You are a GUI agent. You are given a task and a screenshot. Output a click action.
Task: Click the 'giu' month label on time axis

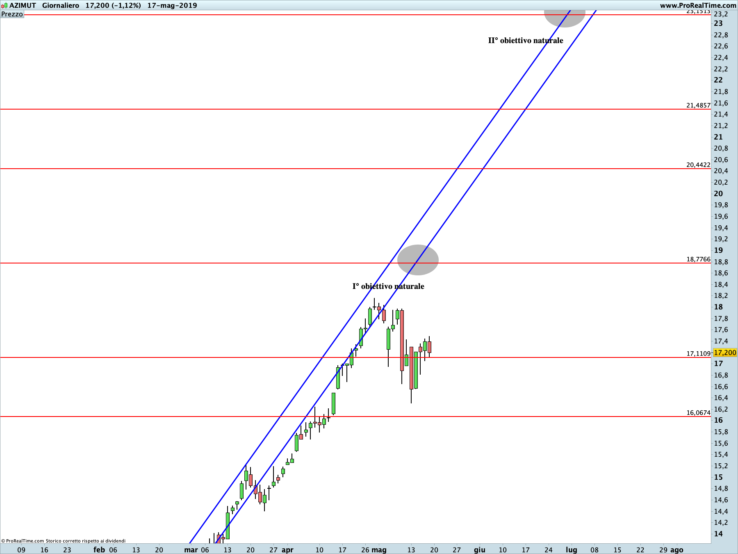click(480, 549)
